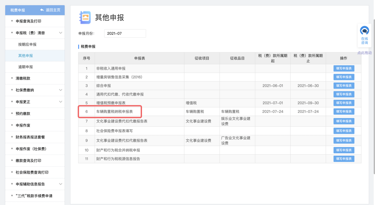Click the 在线咨询 label text

tap(365, 41)
